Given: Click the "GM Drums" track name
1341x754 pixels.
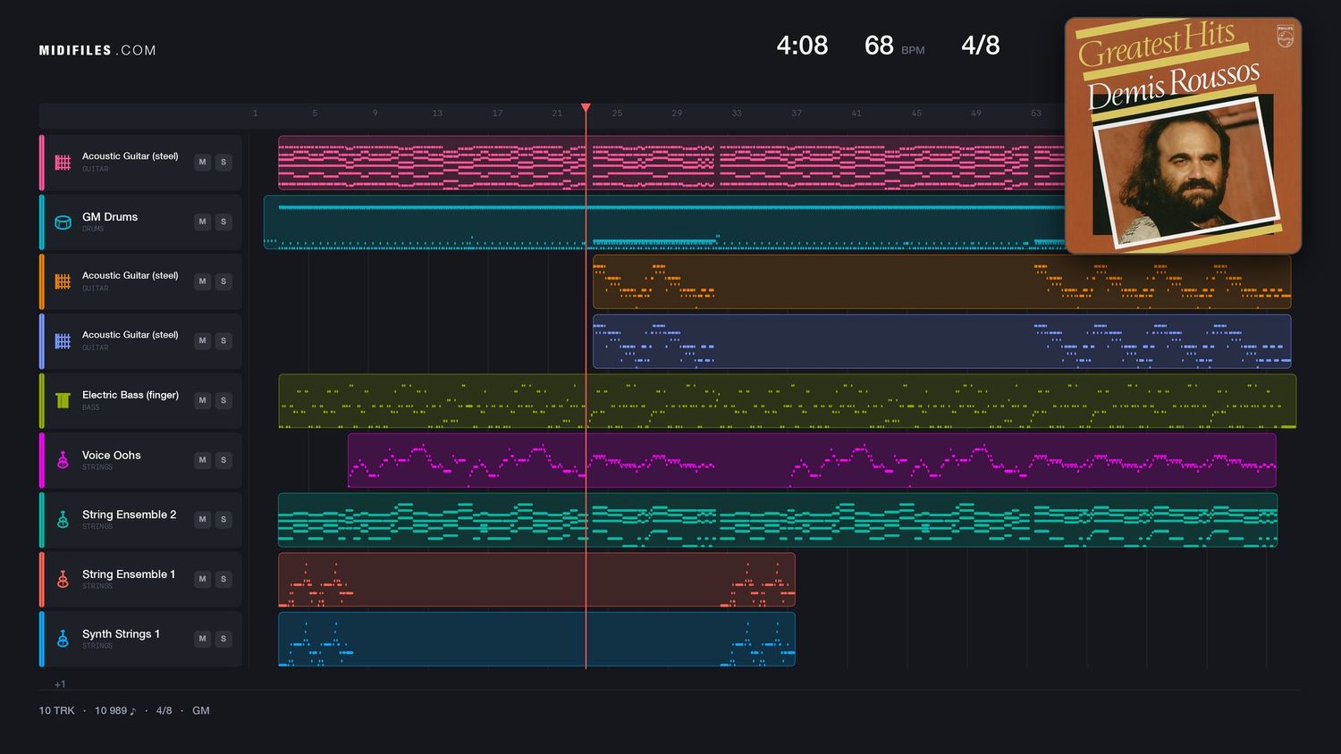Looking at the screenshot, I should click(x=110, y=217).
